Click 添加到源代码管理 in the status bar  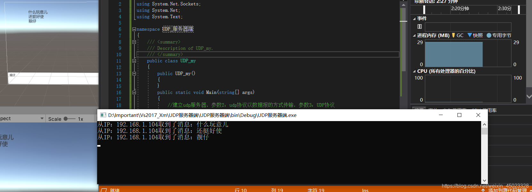[x=507, y=190]
